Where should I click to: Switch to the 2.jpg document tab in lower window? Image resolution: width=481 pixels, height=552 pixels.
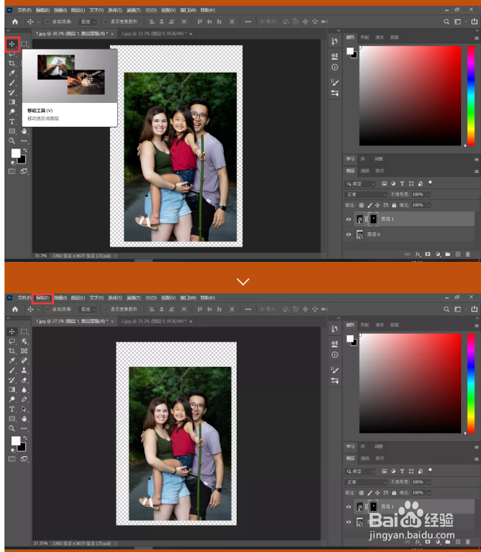pos(154,322)
